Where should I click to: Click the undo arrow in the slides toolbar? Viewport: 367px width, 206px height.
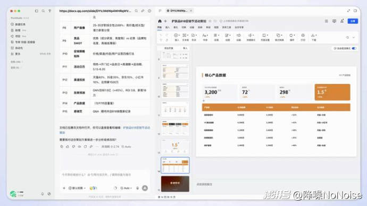161,35
